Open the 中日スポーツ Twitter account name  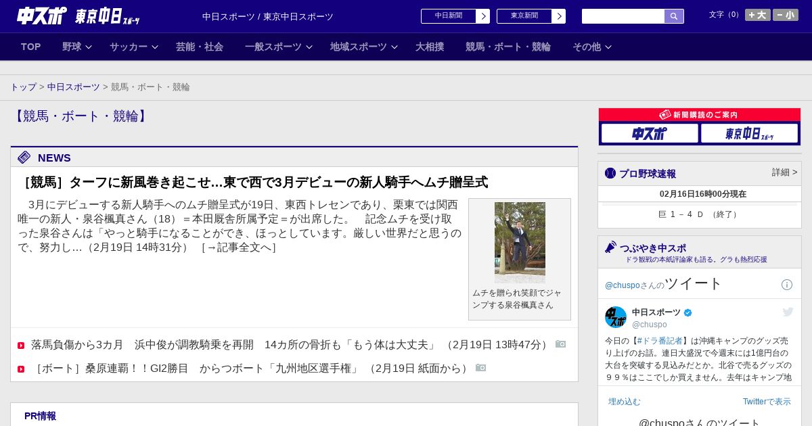pos(656,312)
